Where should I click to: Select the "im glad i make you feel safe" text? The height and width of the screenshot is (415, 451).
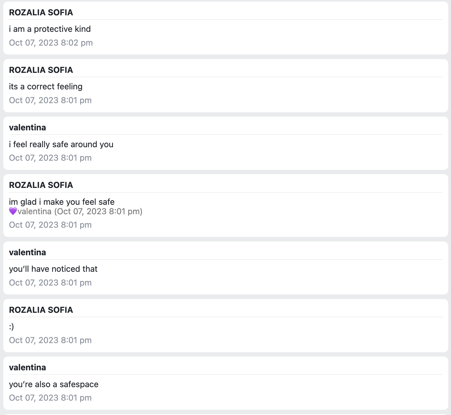62,202
